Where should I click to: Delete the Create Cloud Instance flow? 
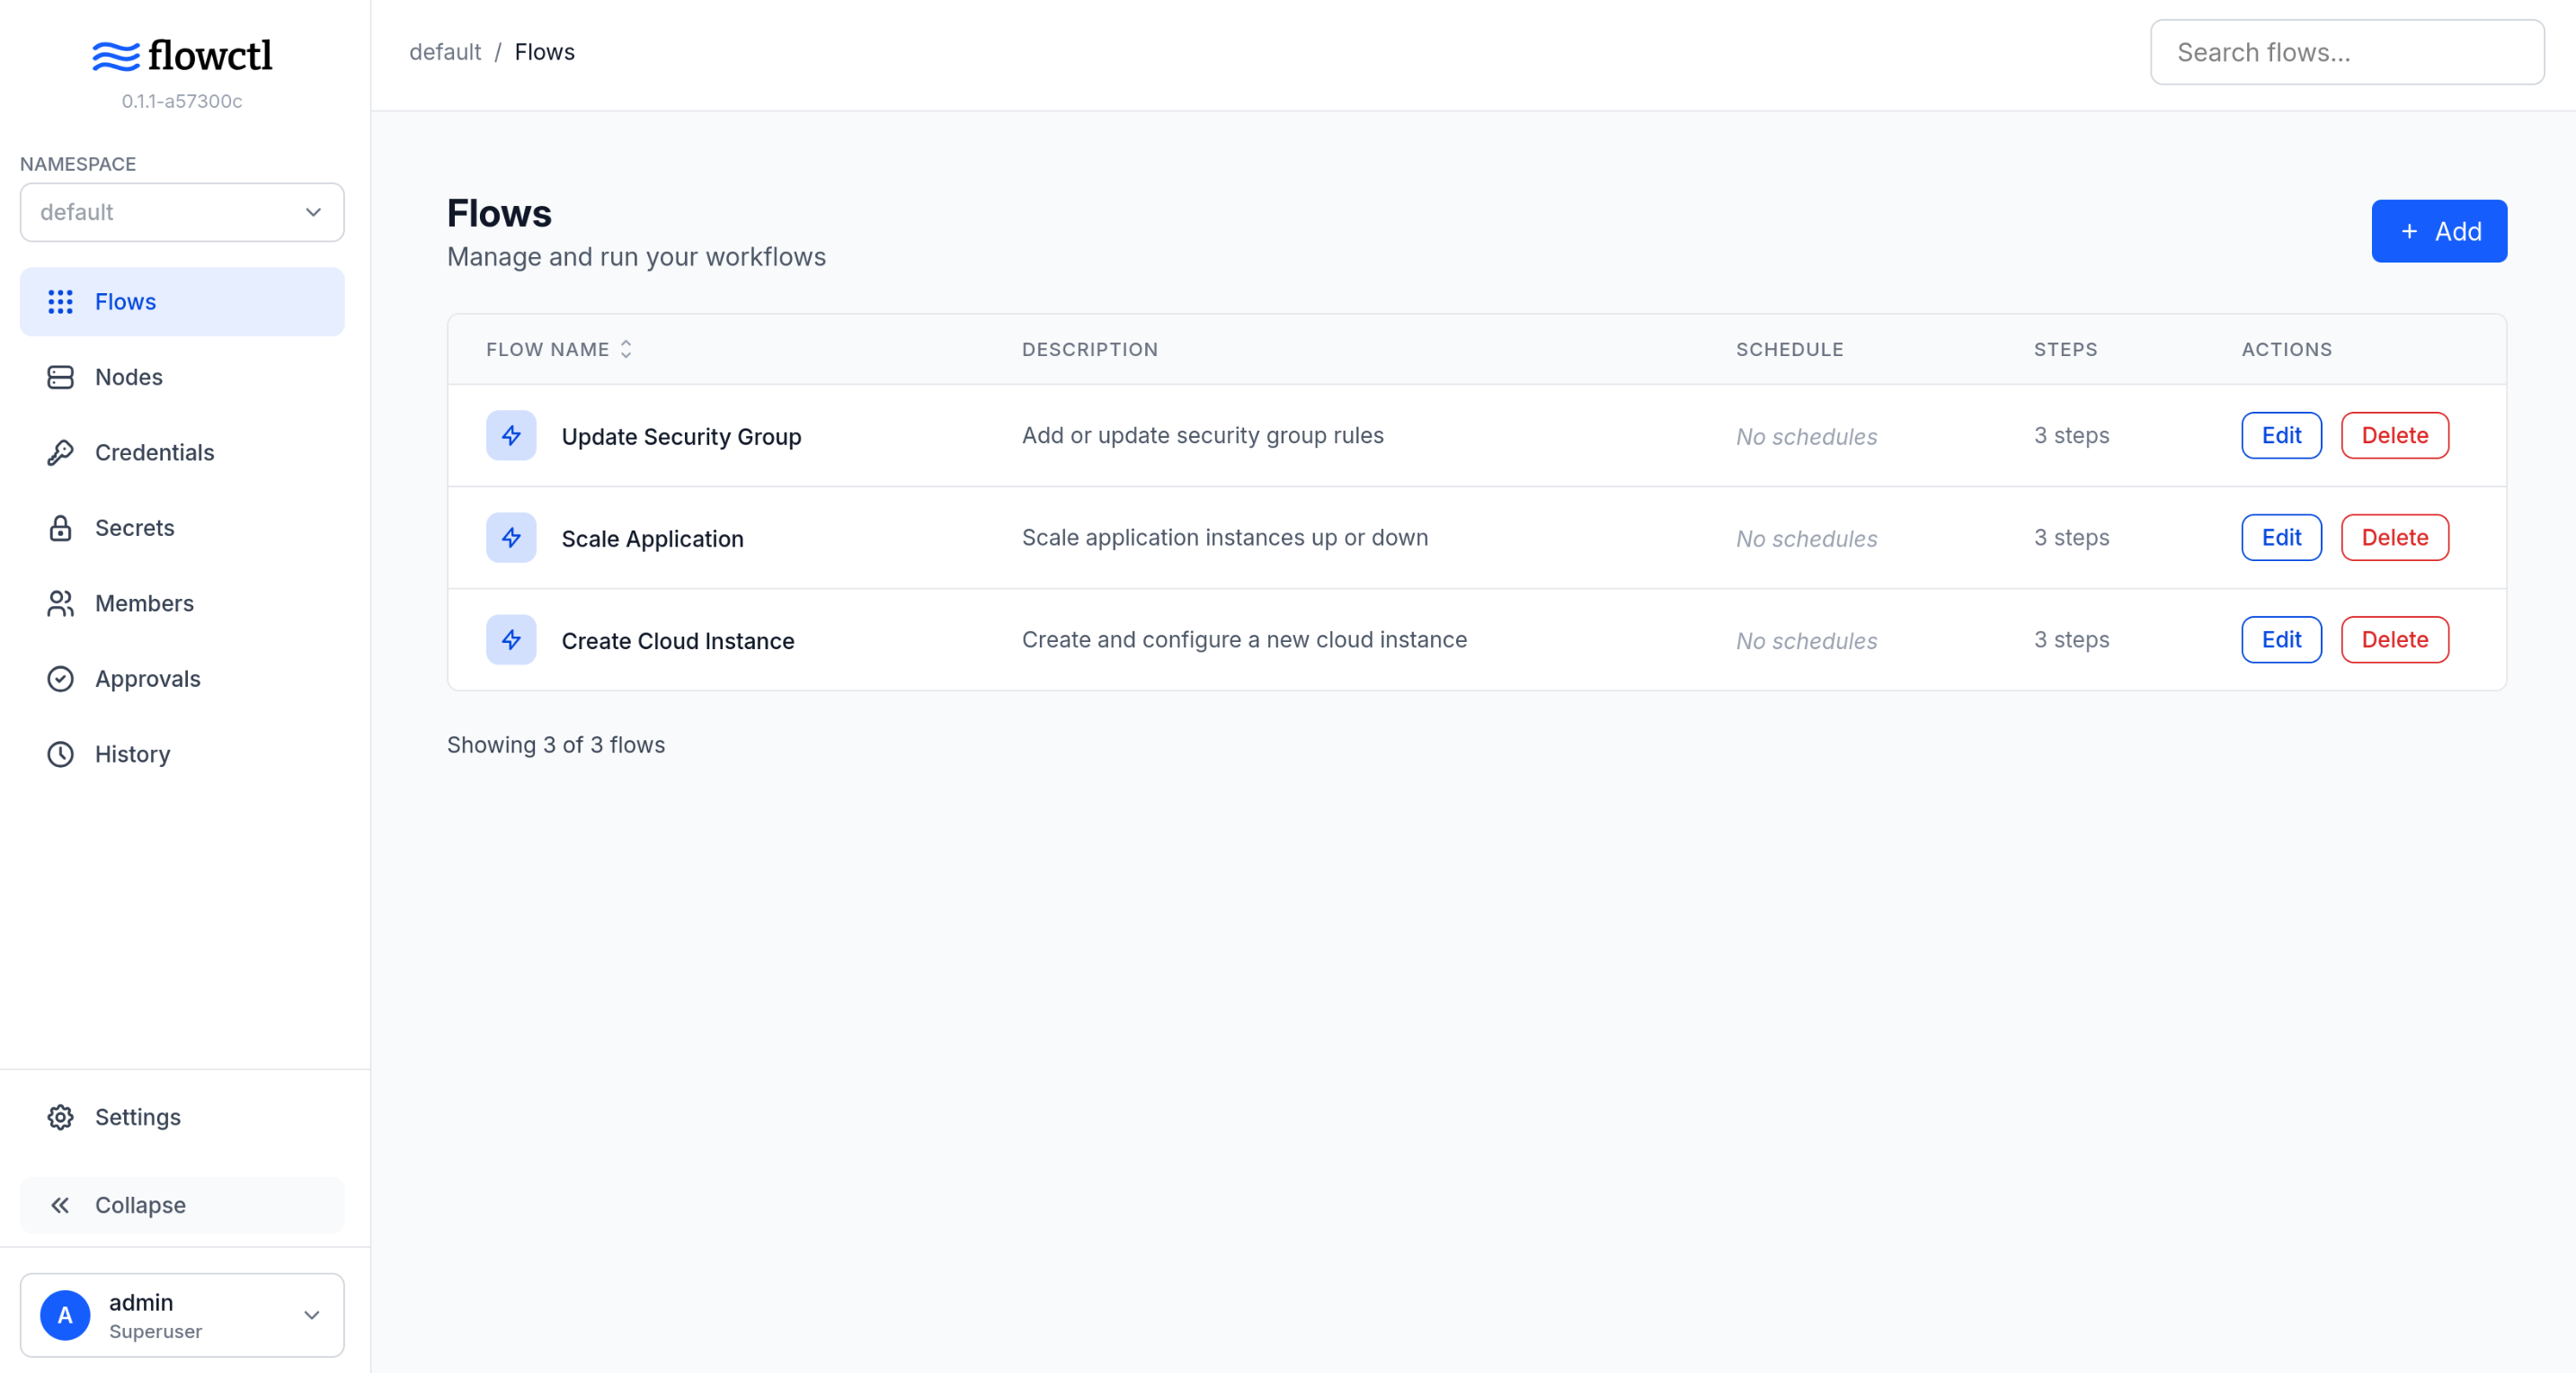2394,639
